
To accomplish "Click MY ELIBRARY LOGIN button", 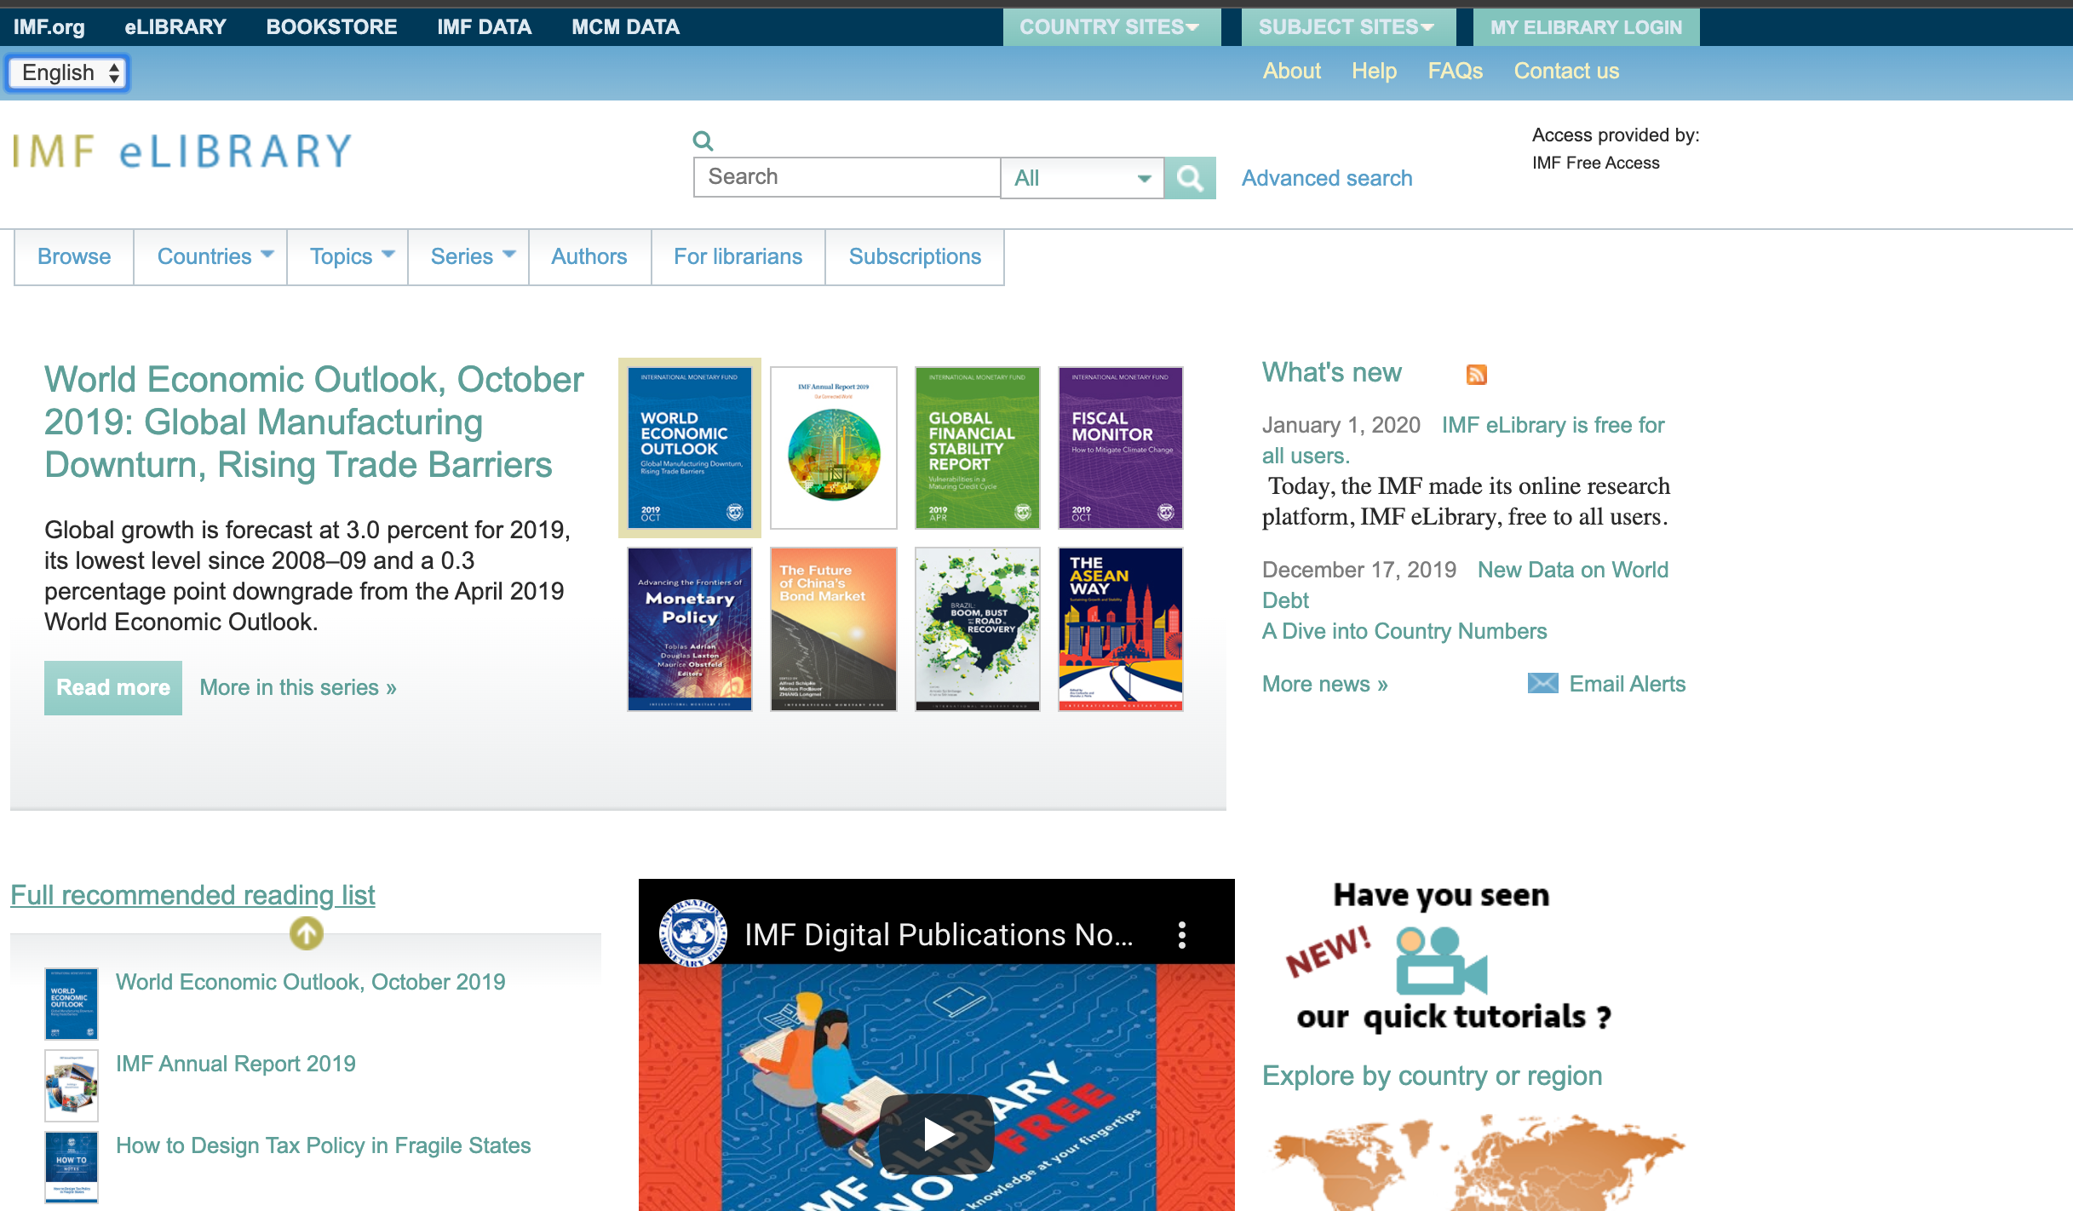I will (1586, 27).
